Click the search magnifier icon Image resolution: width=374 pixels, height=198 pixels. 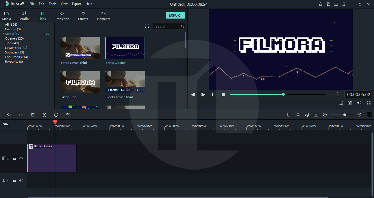[x=182, y=26]
